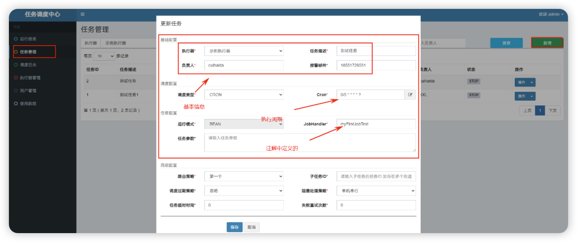The height and width of the screenshot is (242, 577).
Task: Click the 使用教程 sidebar circle icon
Action: click(x=15, y=104)
